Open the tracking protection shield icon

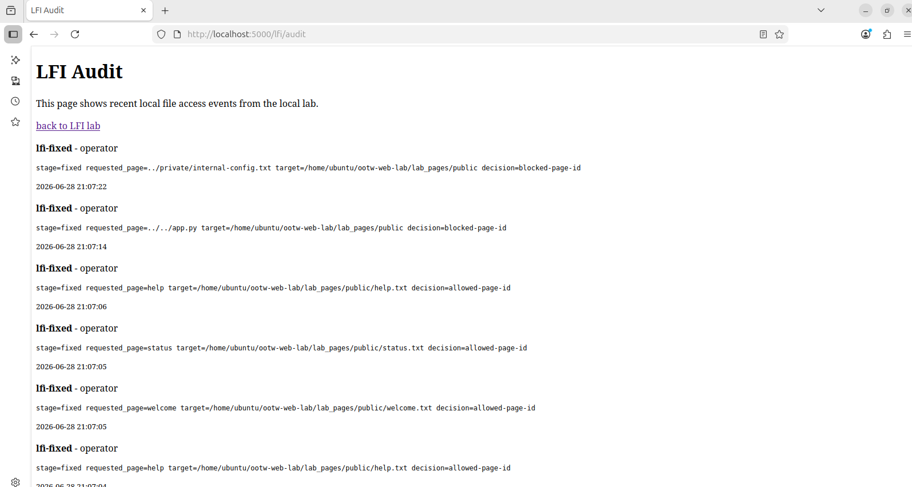(161, 34)
